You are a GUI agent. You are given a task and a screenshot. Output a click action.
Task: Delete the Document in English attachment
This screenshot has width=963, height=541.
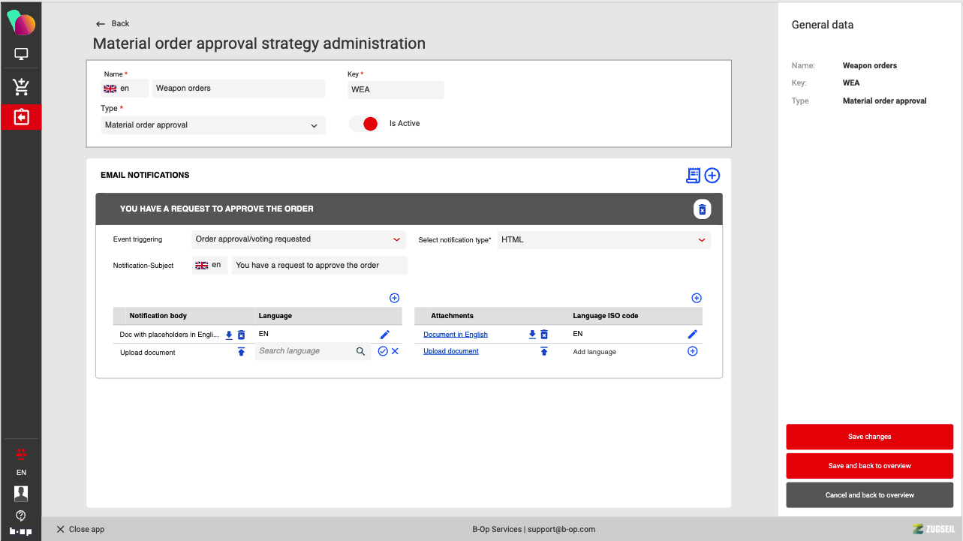544,335
